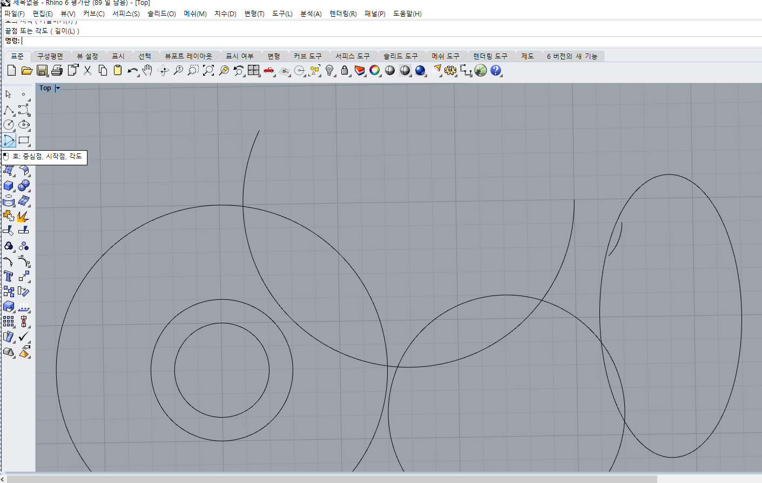Viewport: 762px width, 483px height.
Task: Click the light bulb Hide objects icon
Action: point(329,70)
